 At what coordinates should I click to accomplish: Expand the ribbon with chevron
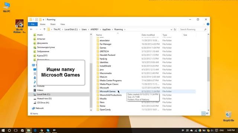point(204,24)
